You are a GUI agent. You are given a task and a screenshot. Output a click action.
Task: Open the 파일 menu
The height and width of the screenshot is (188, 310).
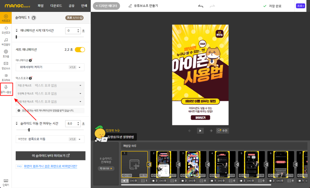click(40, 6)
